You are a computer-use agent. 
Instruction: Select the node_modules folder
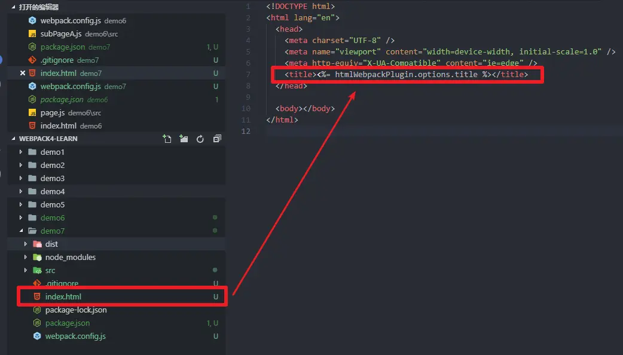coord(71,258)
